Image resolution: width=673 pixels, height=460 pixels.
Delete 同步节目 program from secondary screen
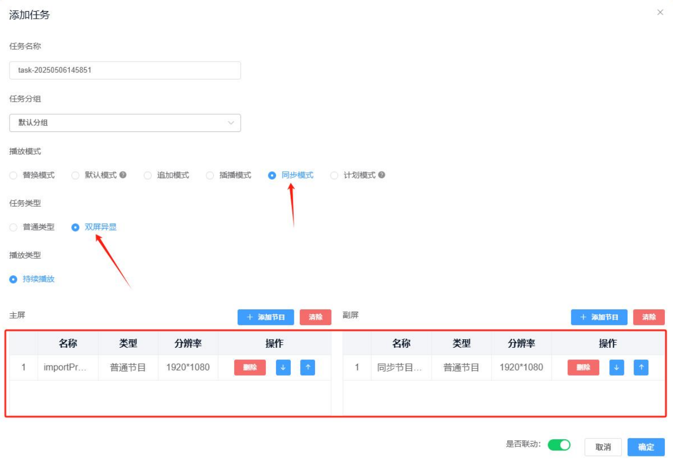[x=583, y=367]
